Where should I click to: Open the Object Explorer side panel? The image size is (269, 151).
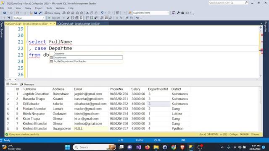(x=2, y=29)
